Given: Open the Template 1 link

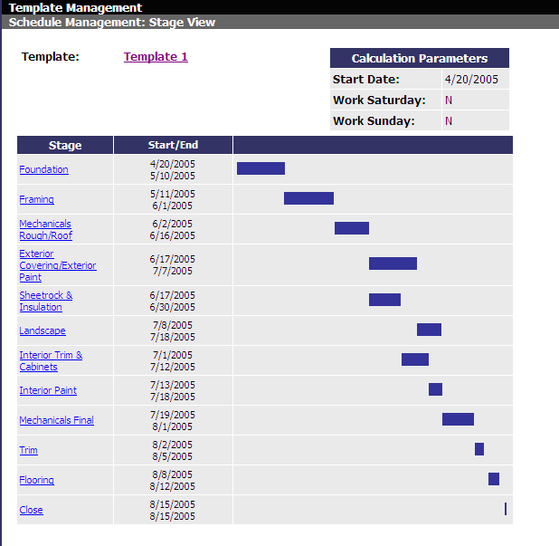Looking at the screenshot, I should click(156, 57).
